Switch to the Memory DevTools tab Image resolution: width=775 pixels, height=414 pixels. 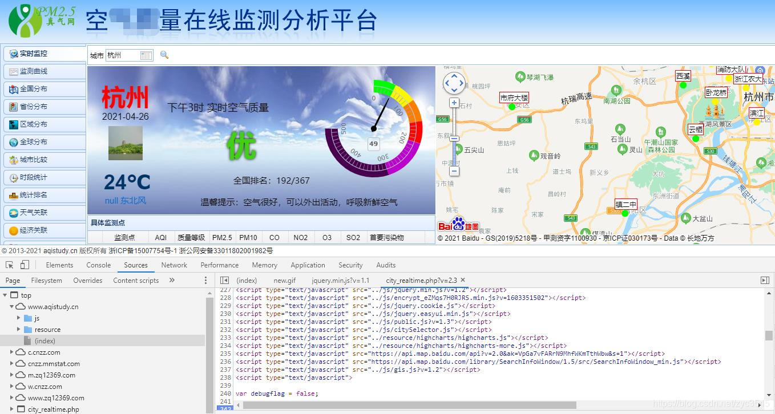tap(264, 265)
